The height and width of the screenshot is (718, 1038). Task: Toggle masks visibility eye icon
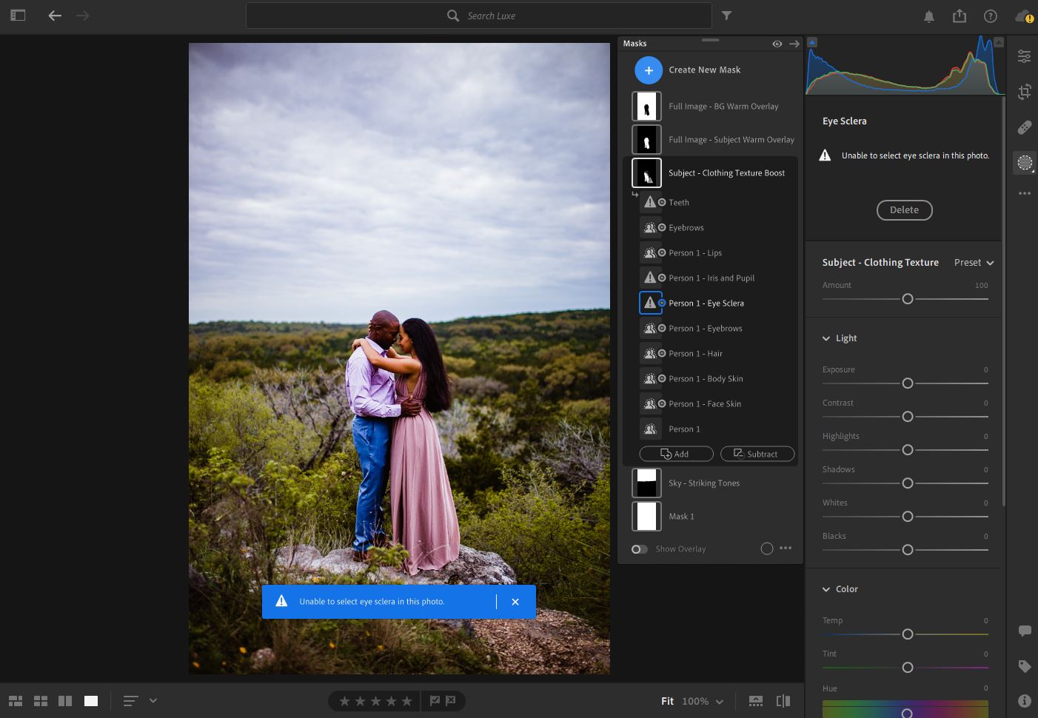pos(777,44)
